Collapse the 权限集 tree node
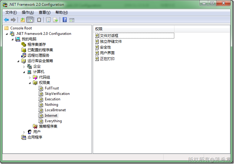The height and width of the screenshot is (164, 234). [30, 83]
